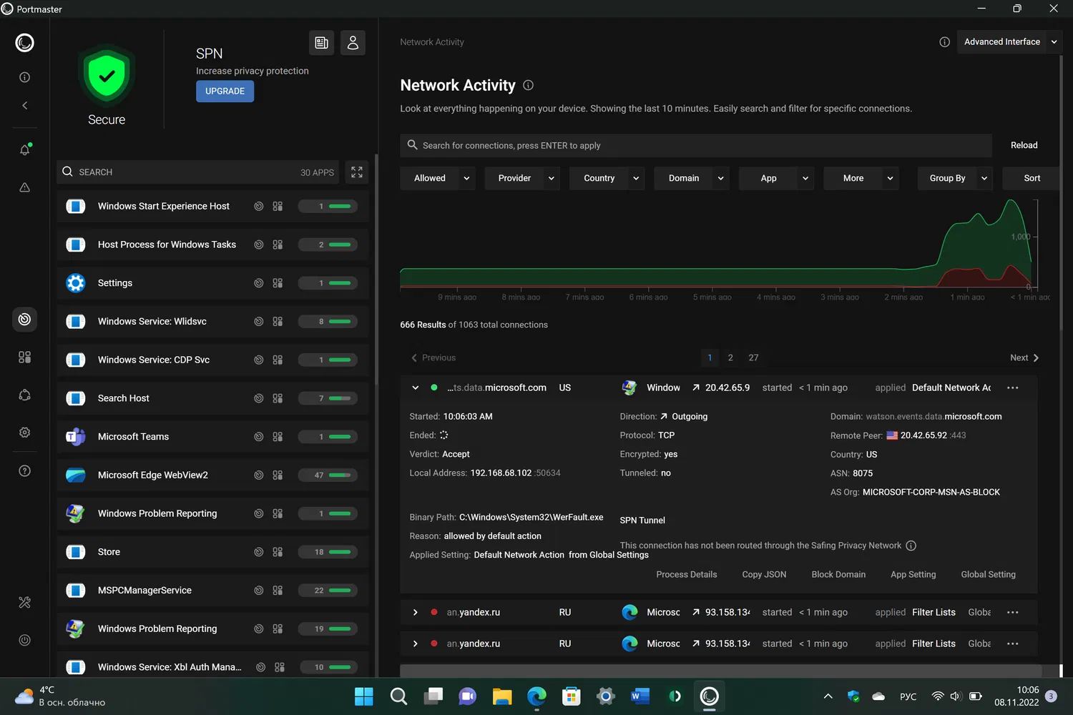This screenshot has width=1073, height=715.
Task: Open the tools icon in sidebar
Action: (x=24, y=602)
